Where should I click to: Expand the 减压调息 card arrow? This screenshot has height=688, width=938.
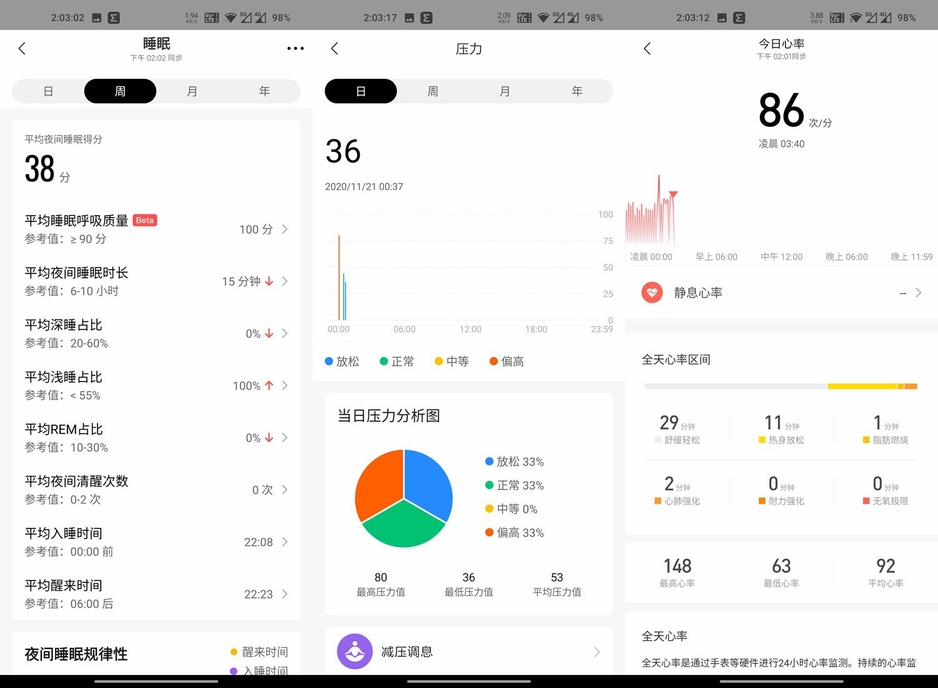(597, 651)
